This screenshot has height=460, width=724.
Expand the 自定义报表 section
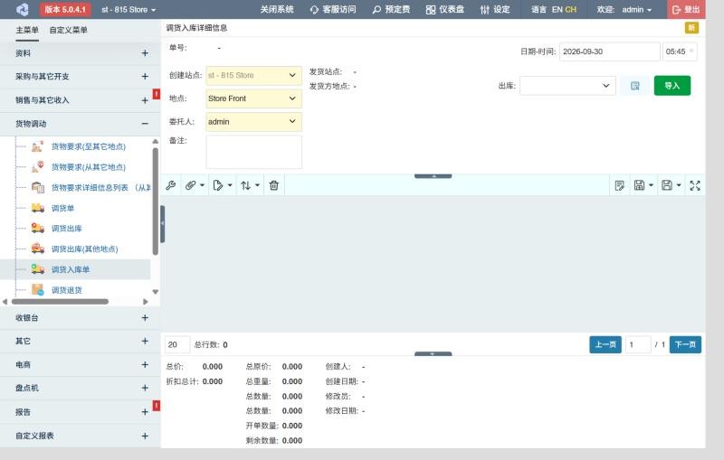(81, 436)
